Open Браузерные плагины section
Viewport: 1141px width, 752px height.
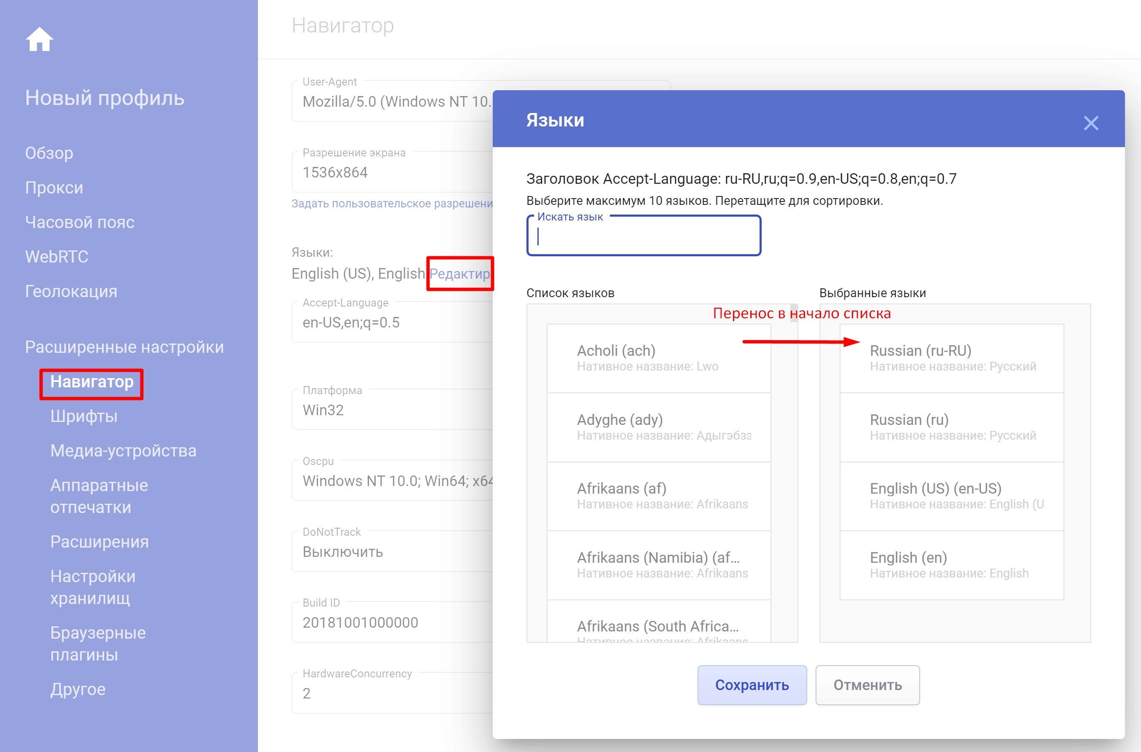(98, 644)
